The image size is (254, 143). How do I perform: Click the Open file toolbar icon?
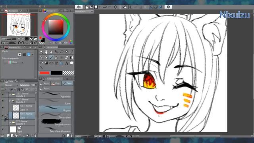91,7
